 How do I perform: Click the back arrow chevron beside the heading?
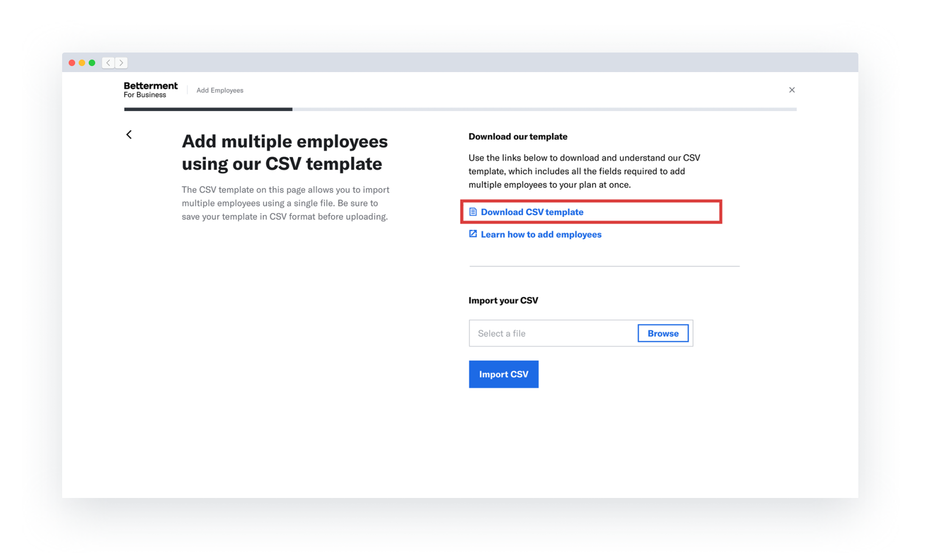point(129,134)
